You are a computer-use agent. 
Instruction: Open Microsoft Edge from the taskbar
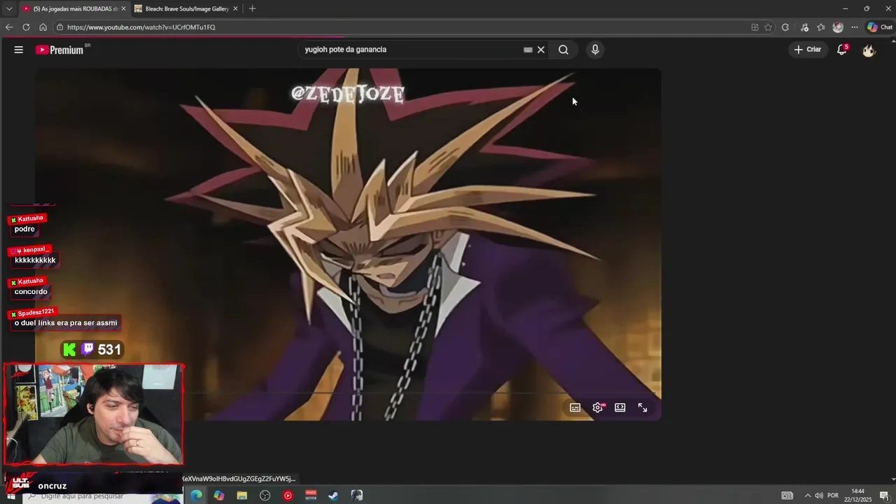(x=196, y=496)
